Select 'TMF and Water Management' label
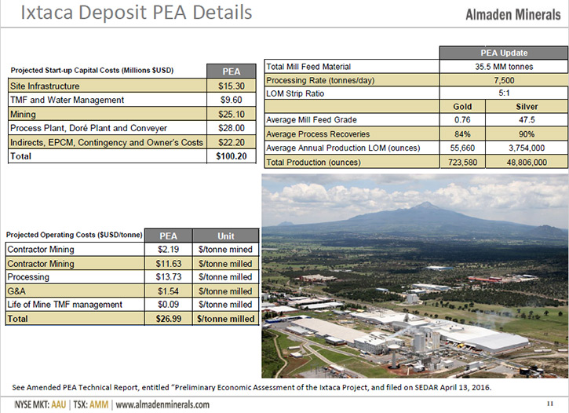Viewport: 569px width, 413px height. 67,101
